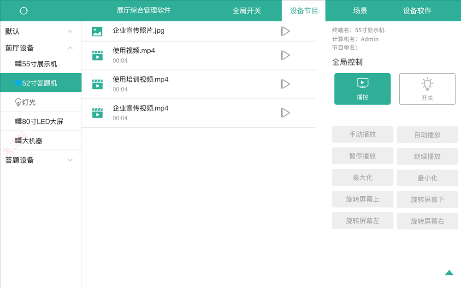The image size is (461, 288).
Task: Click the bulb icon in 开关 button
Action: coord(427,84)
